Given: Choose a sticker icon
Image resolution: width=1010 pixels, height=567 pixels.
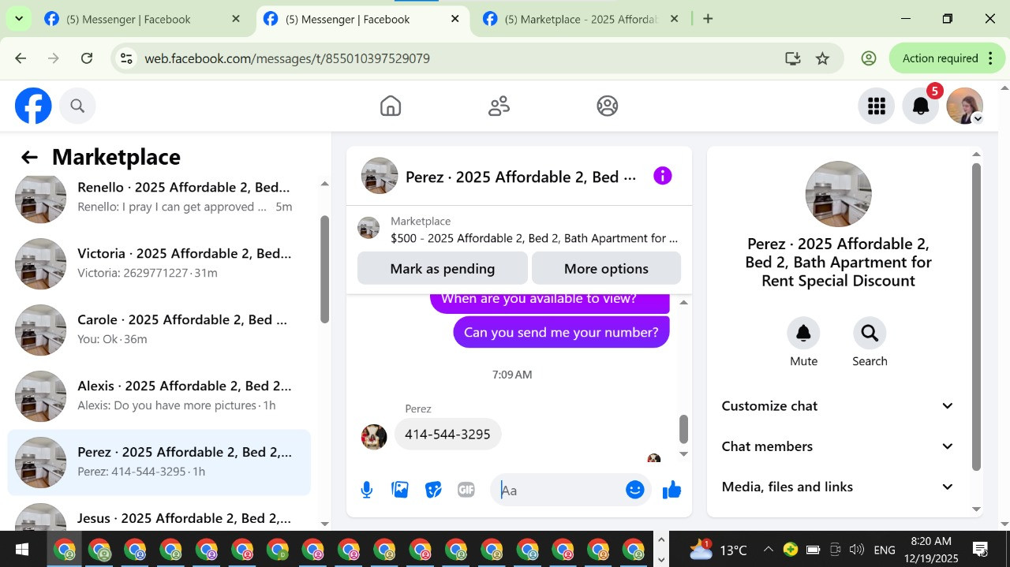Looking at the screenshot, I should point(433,491).
